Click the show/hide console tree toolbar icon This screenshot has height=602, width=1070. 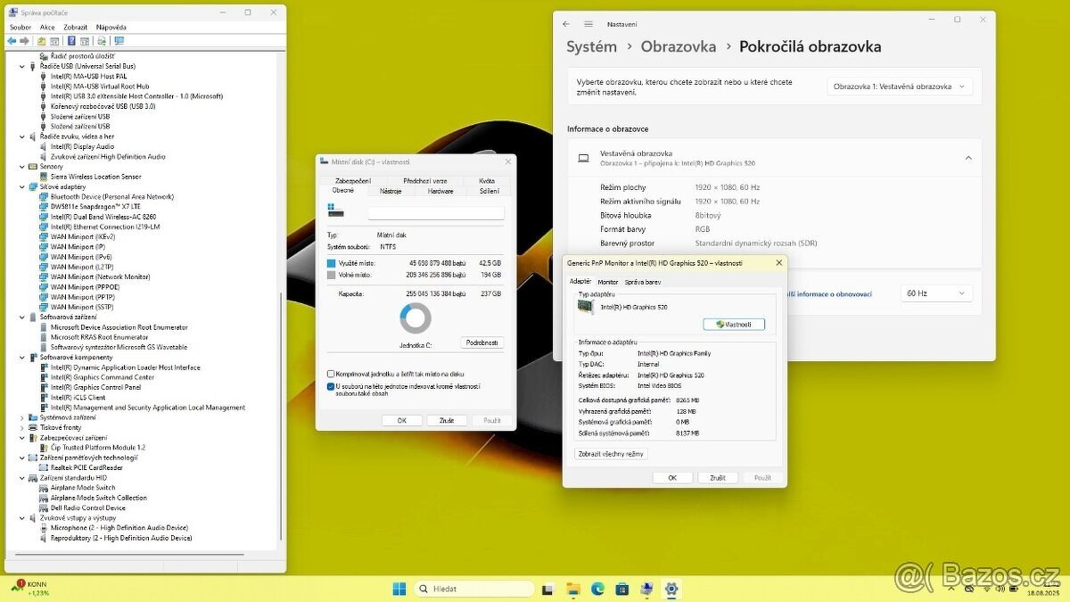pyautogui.click(x=42, y=39)
